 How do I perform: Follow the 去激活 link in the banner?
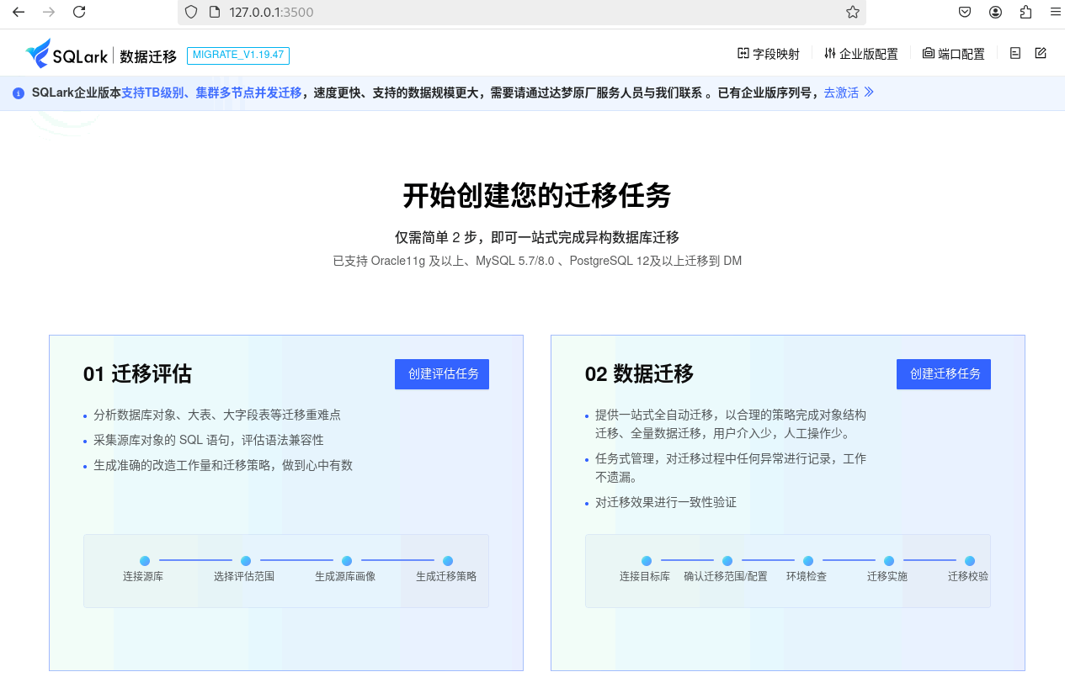[841, 93]
